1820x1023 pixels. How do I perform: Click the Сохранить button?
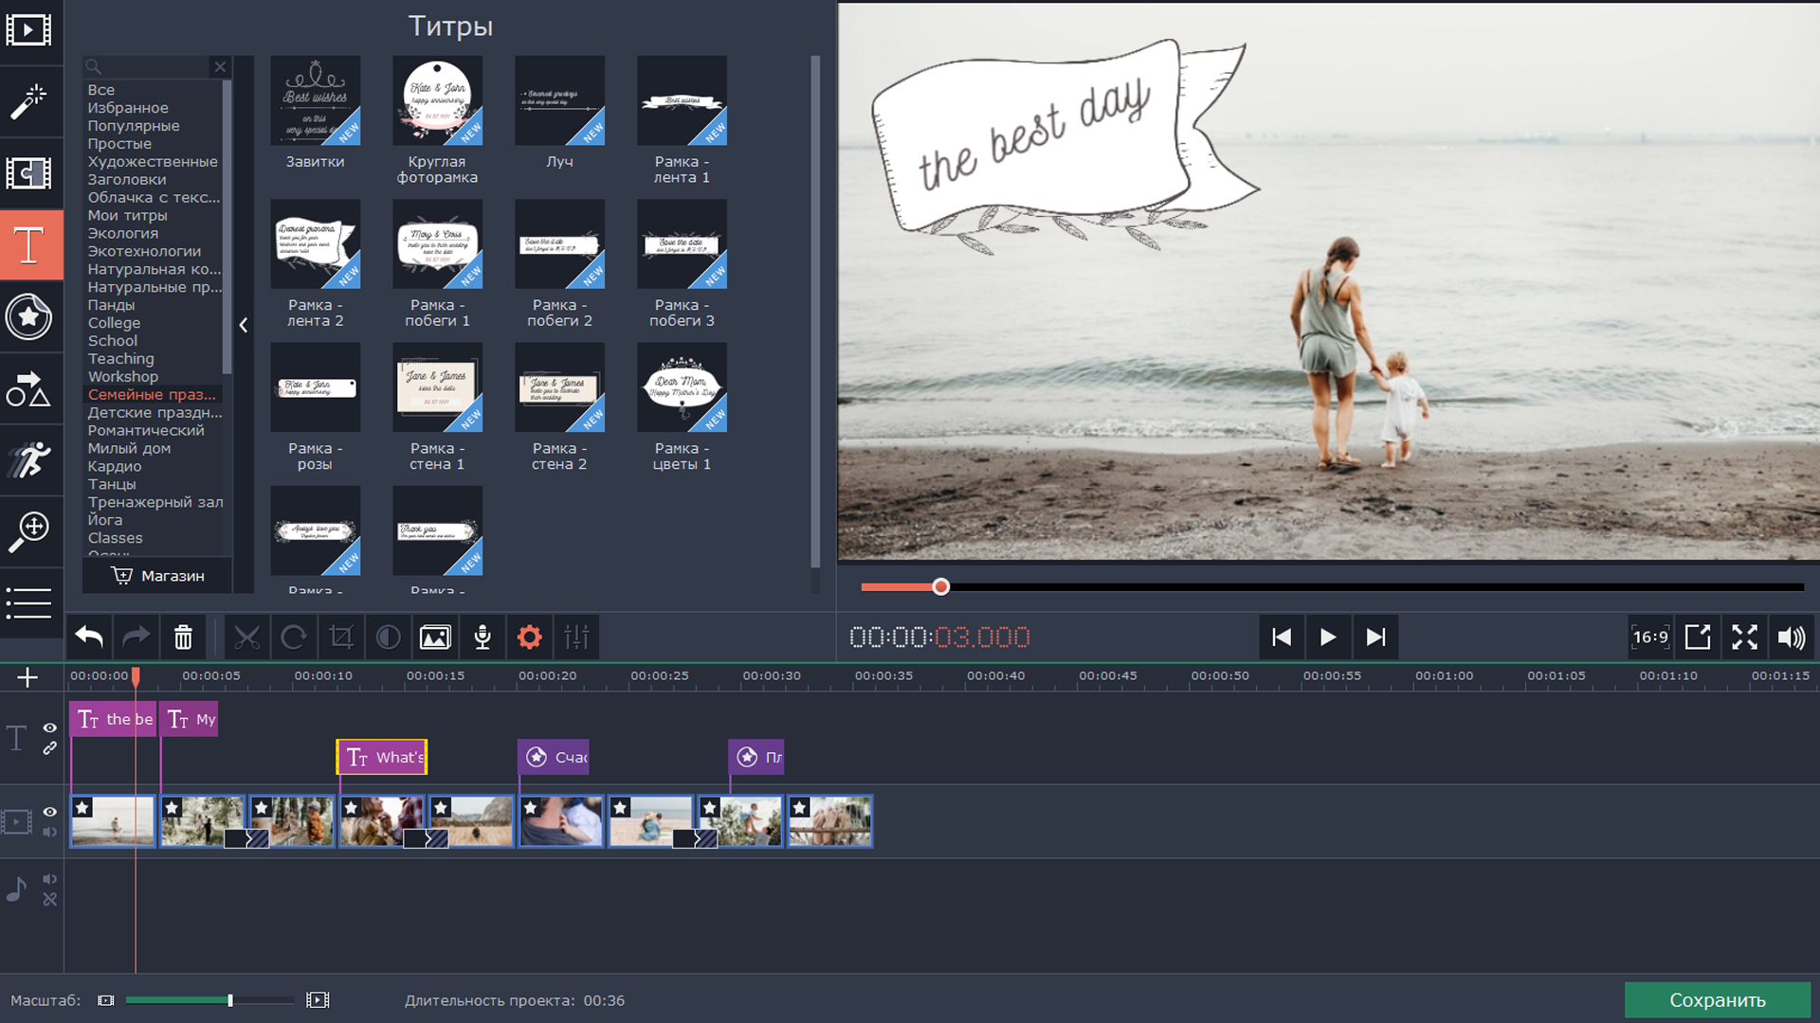pos(1717,1000)
